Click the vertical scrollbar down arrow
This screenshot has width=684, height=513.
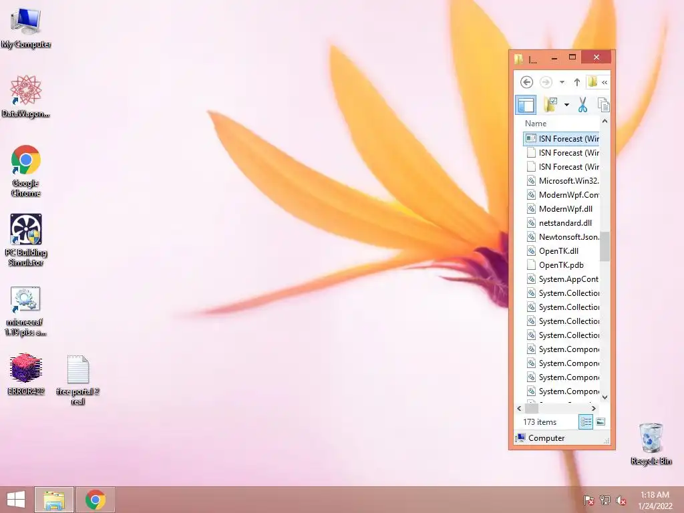click(x=605, y=397)
